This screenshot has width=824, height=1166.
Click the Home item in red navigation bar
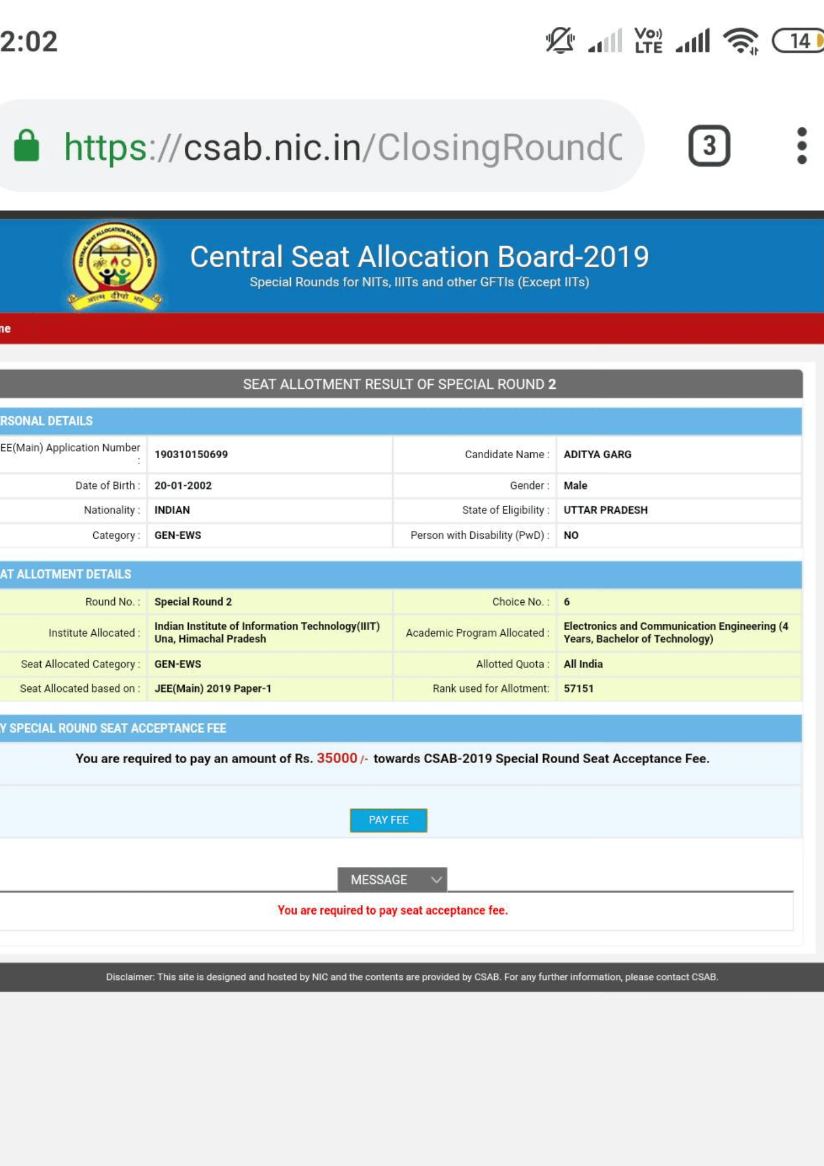tap(6, 329)
